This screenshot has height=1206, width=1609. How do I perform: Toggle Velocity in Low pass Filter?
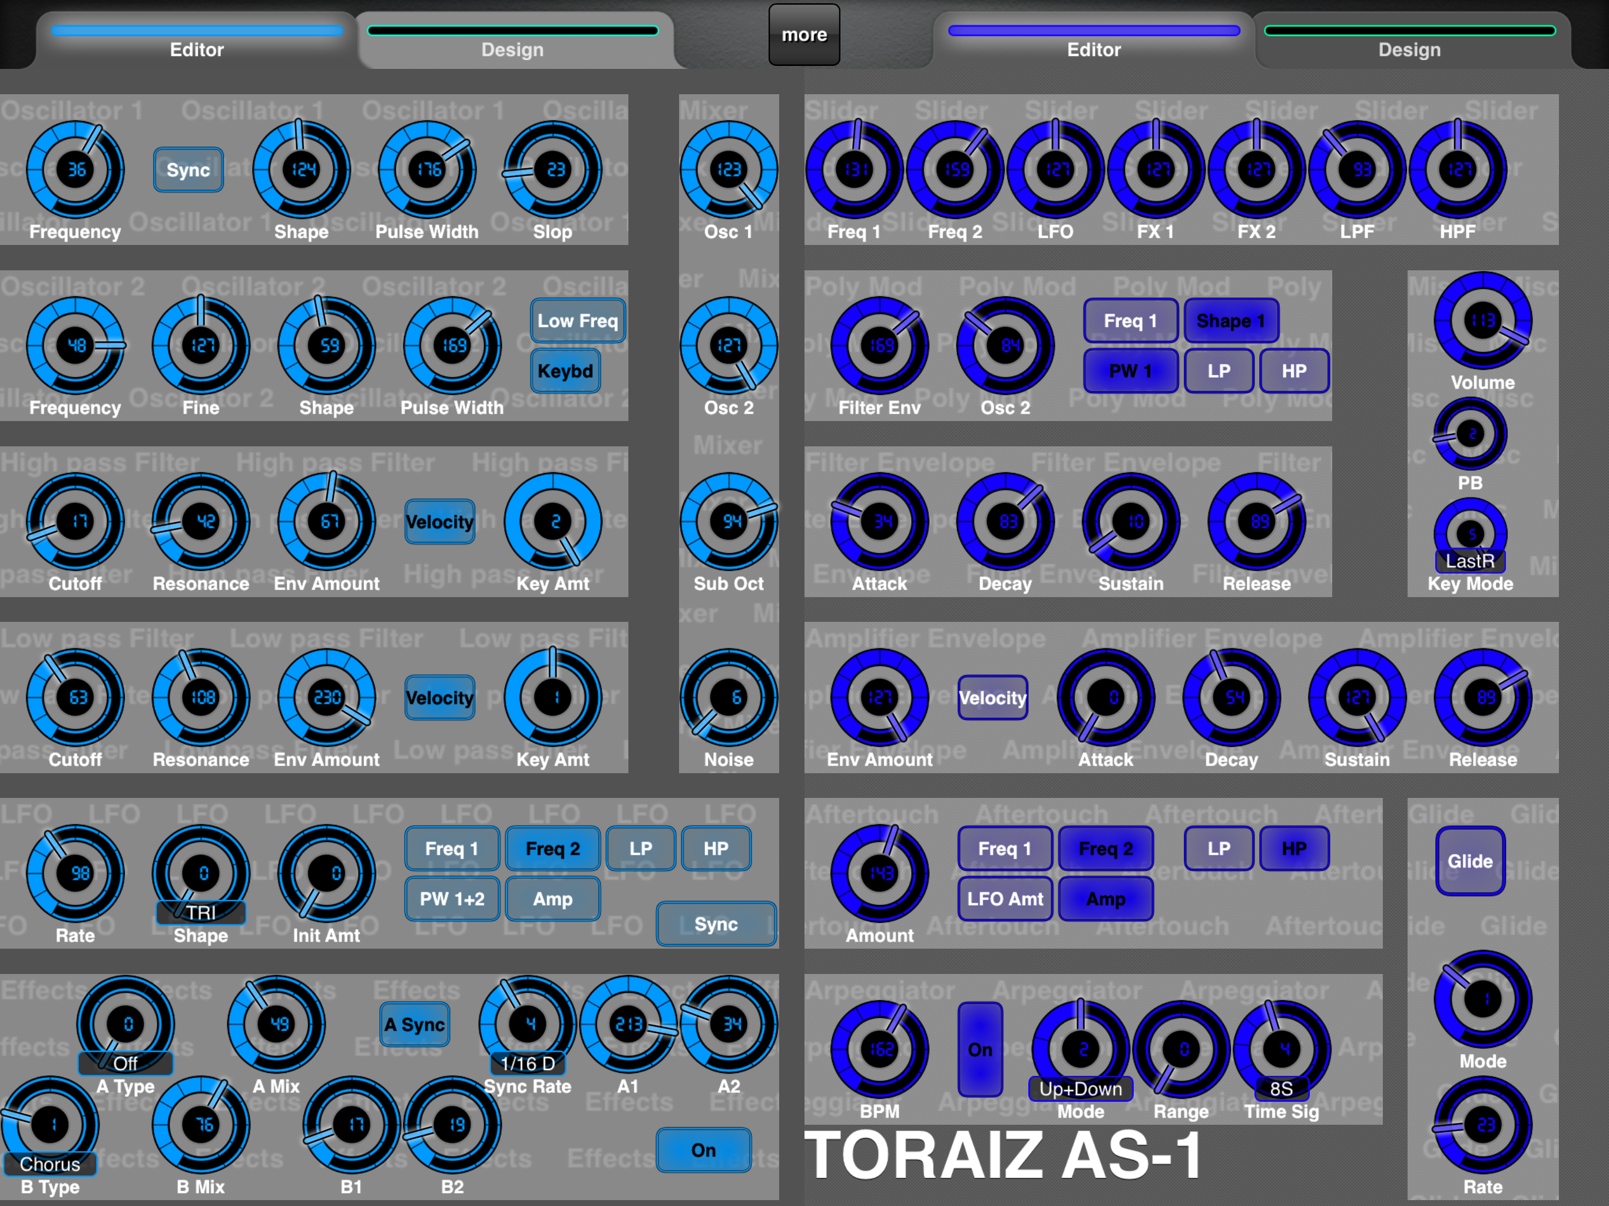(x=439, y=698)
